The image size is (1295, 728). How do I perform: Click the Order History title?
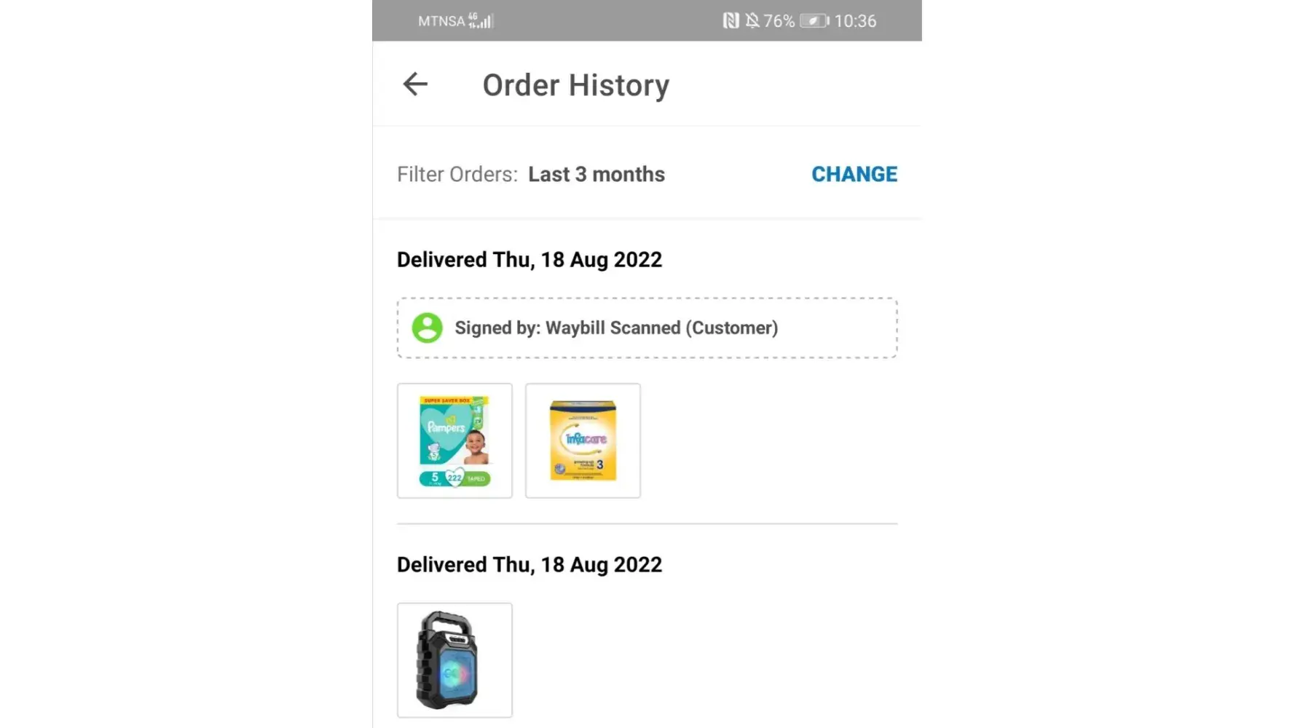(x=575, y=85)
